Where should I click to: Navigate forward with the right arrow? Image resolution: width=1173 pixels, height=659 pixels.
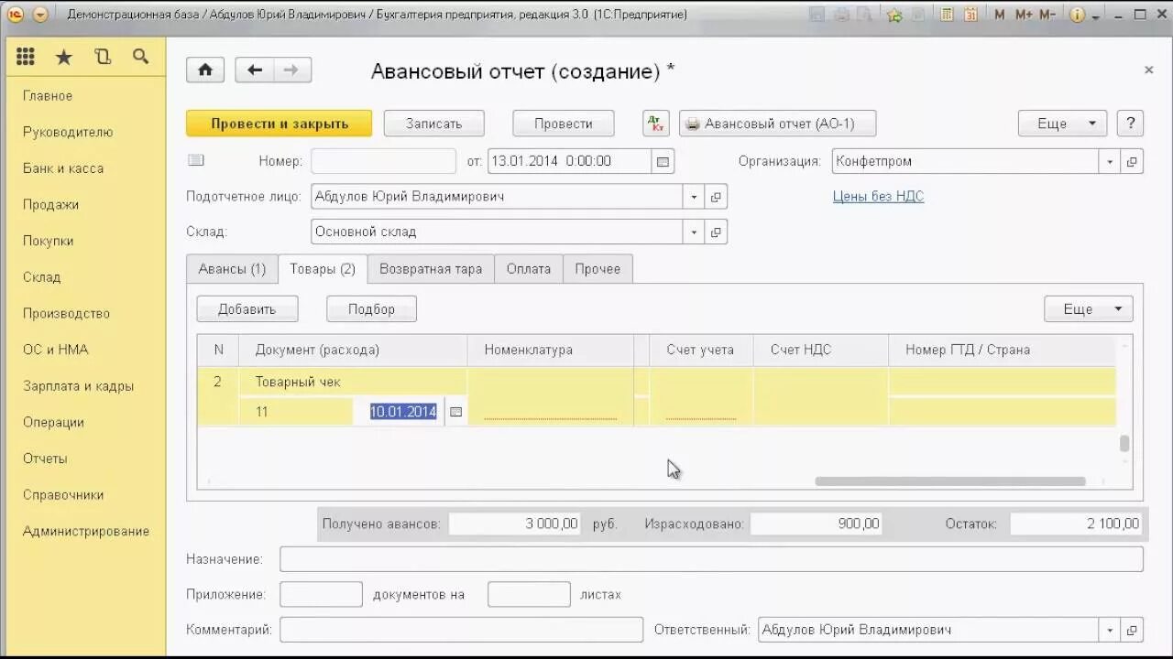coord(291,70)
